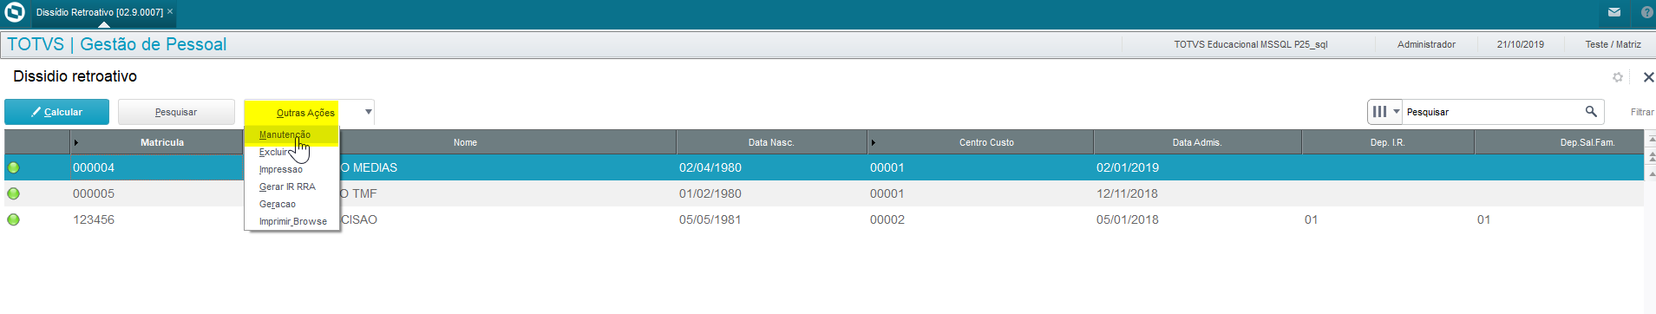Select matricula 000005 cell

[x=94, y=193]
